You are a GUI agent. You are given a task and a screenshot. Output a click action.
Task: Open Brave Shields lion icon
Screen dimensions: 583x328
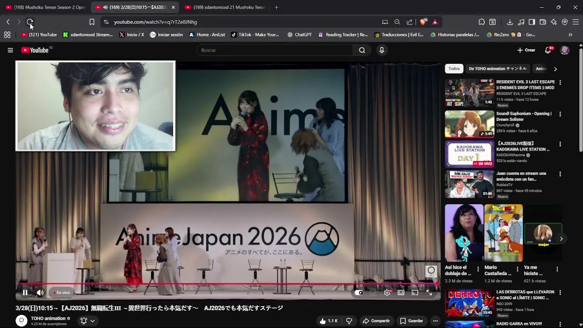coord(423,22)
